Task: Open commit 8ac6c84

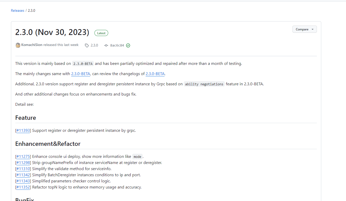Action: [x=117, y=45]
